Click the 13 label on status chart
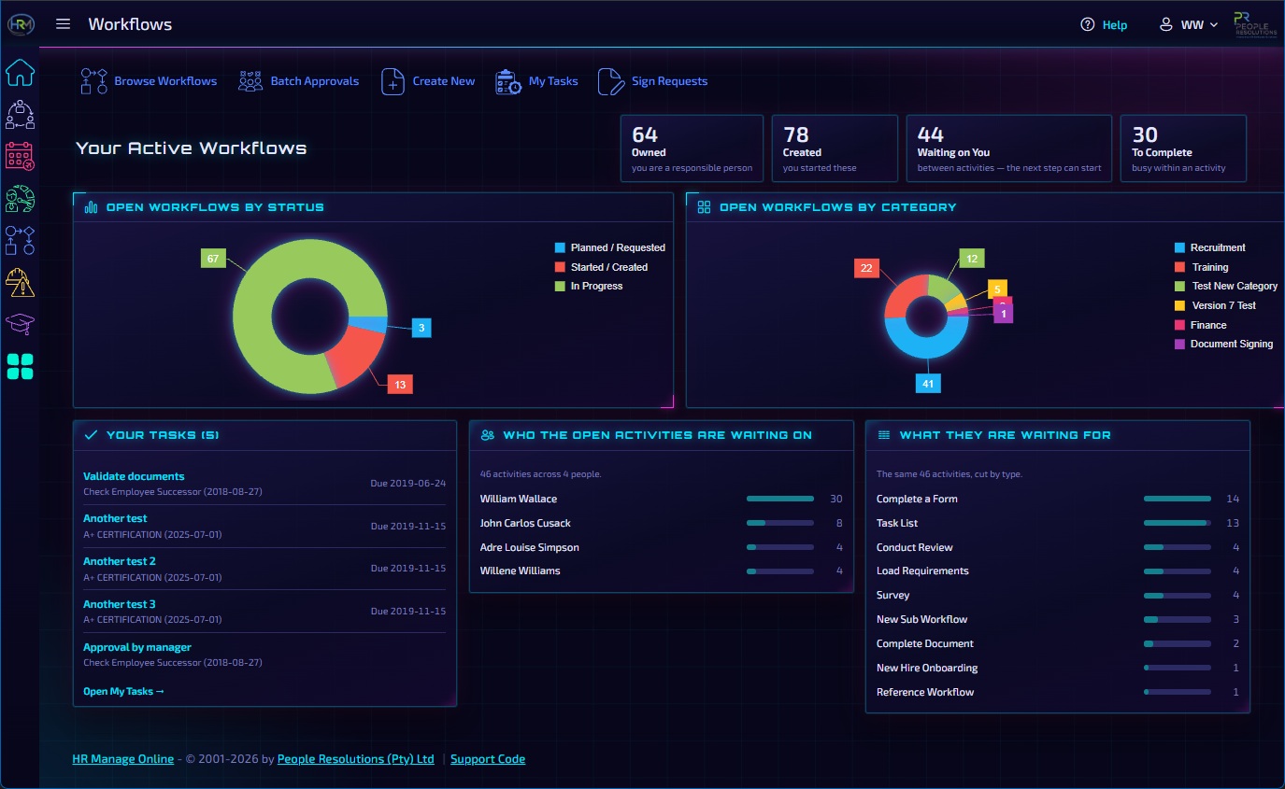The width and height of the screenshot is (1285, 789). point(400,384)
